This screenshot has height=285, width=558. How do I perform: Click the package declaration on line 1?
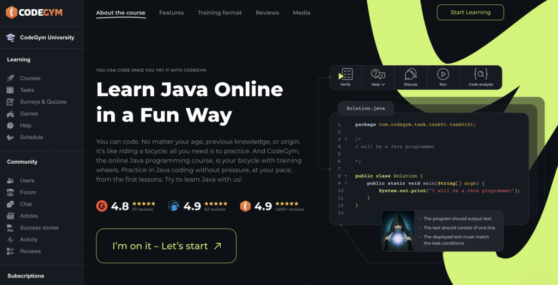pos(415,125)
